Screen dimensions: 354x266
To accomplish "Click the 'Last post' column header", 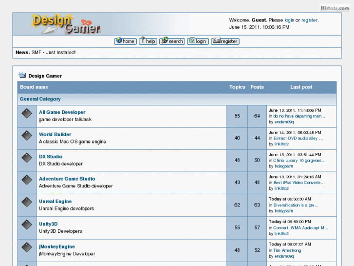I will pos(301,87).
